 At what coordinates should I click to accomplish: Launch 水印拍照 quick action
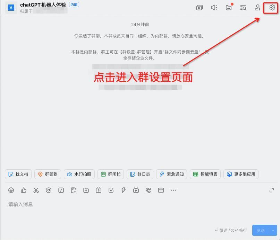79,174
